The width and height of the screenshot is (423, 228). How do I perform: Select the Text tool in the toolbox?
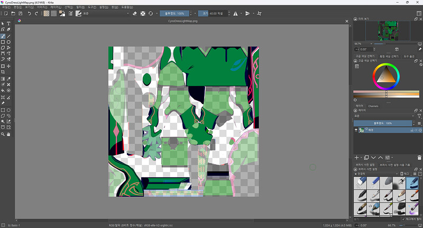click(8, 24)
